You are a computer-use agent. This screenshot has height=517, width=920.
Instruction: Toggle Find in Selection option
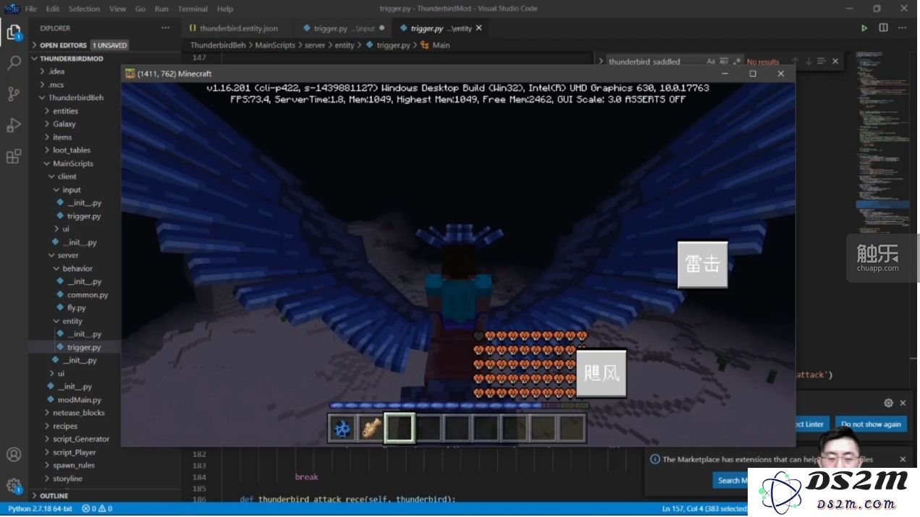coord(822,61)
